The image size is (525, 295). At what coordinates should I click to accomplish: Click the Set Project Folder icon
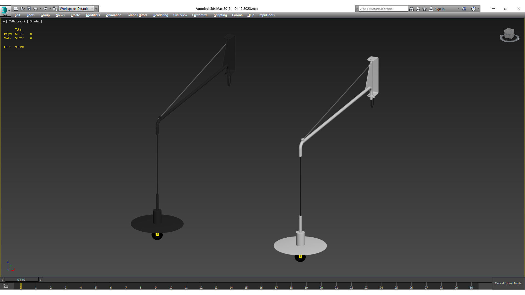tap(55, 9)
